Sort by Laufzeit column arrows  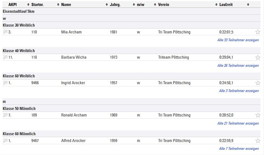click(x=248, y=5)
